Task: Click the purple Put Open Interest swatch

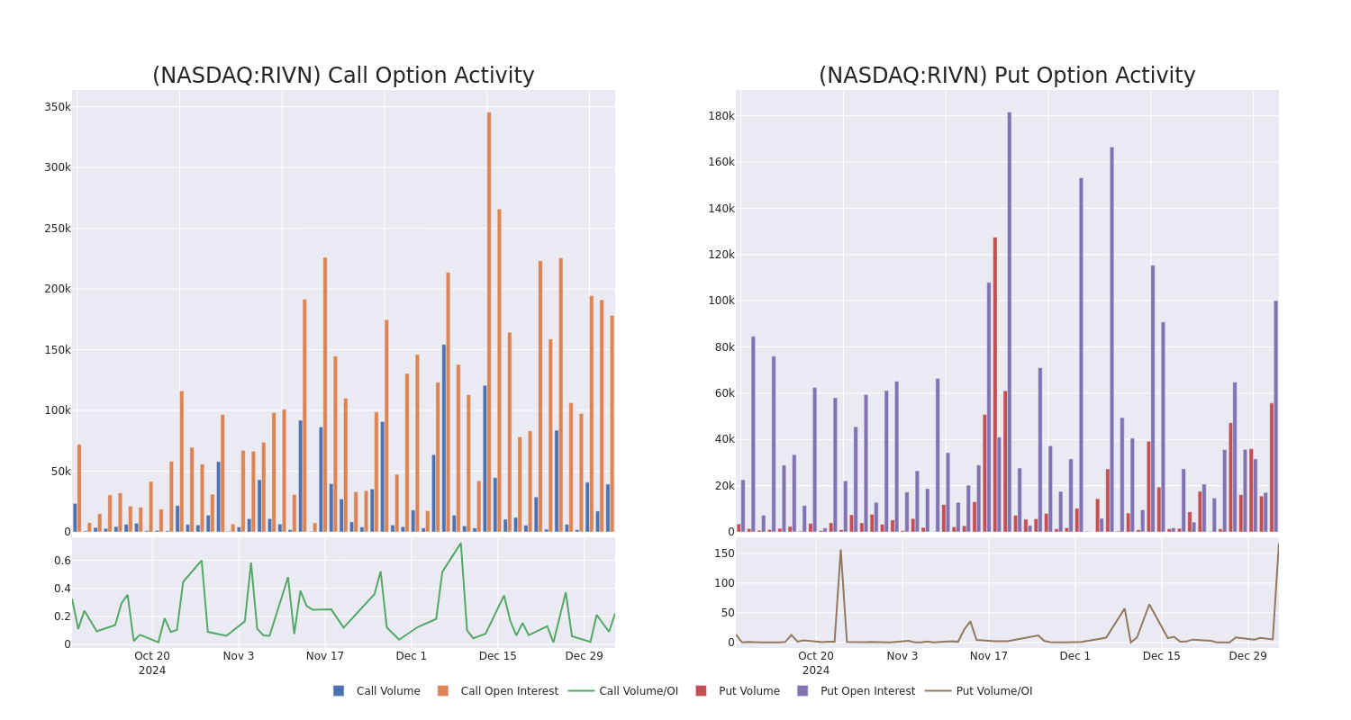Action: pyautogui.click(x=802, y=691)
